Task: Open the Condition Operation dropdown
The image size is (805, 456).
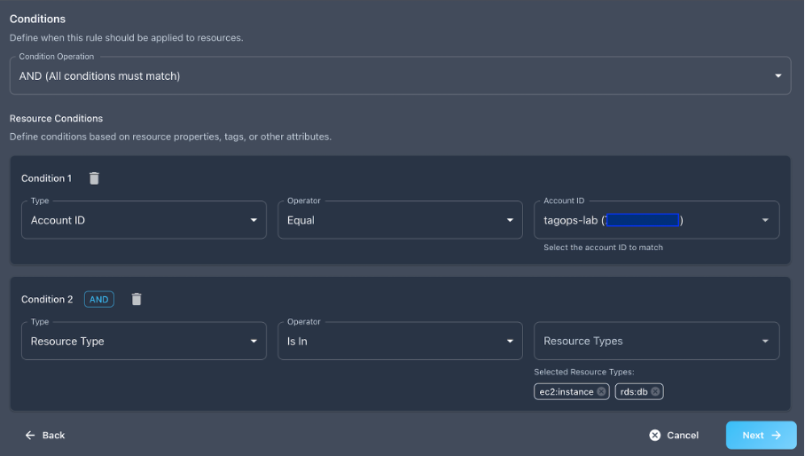Action: click(400, 75)
